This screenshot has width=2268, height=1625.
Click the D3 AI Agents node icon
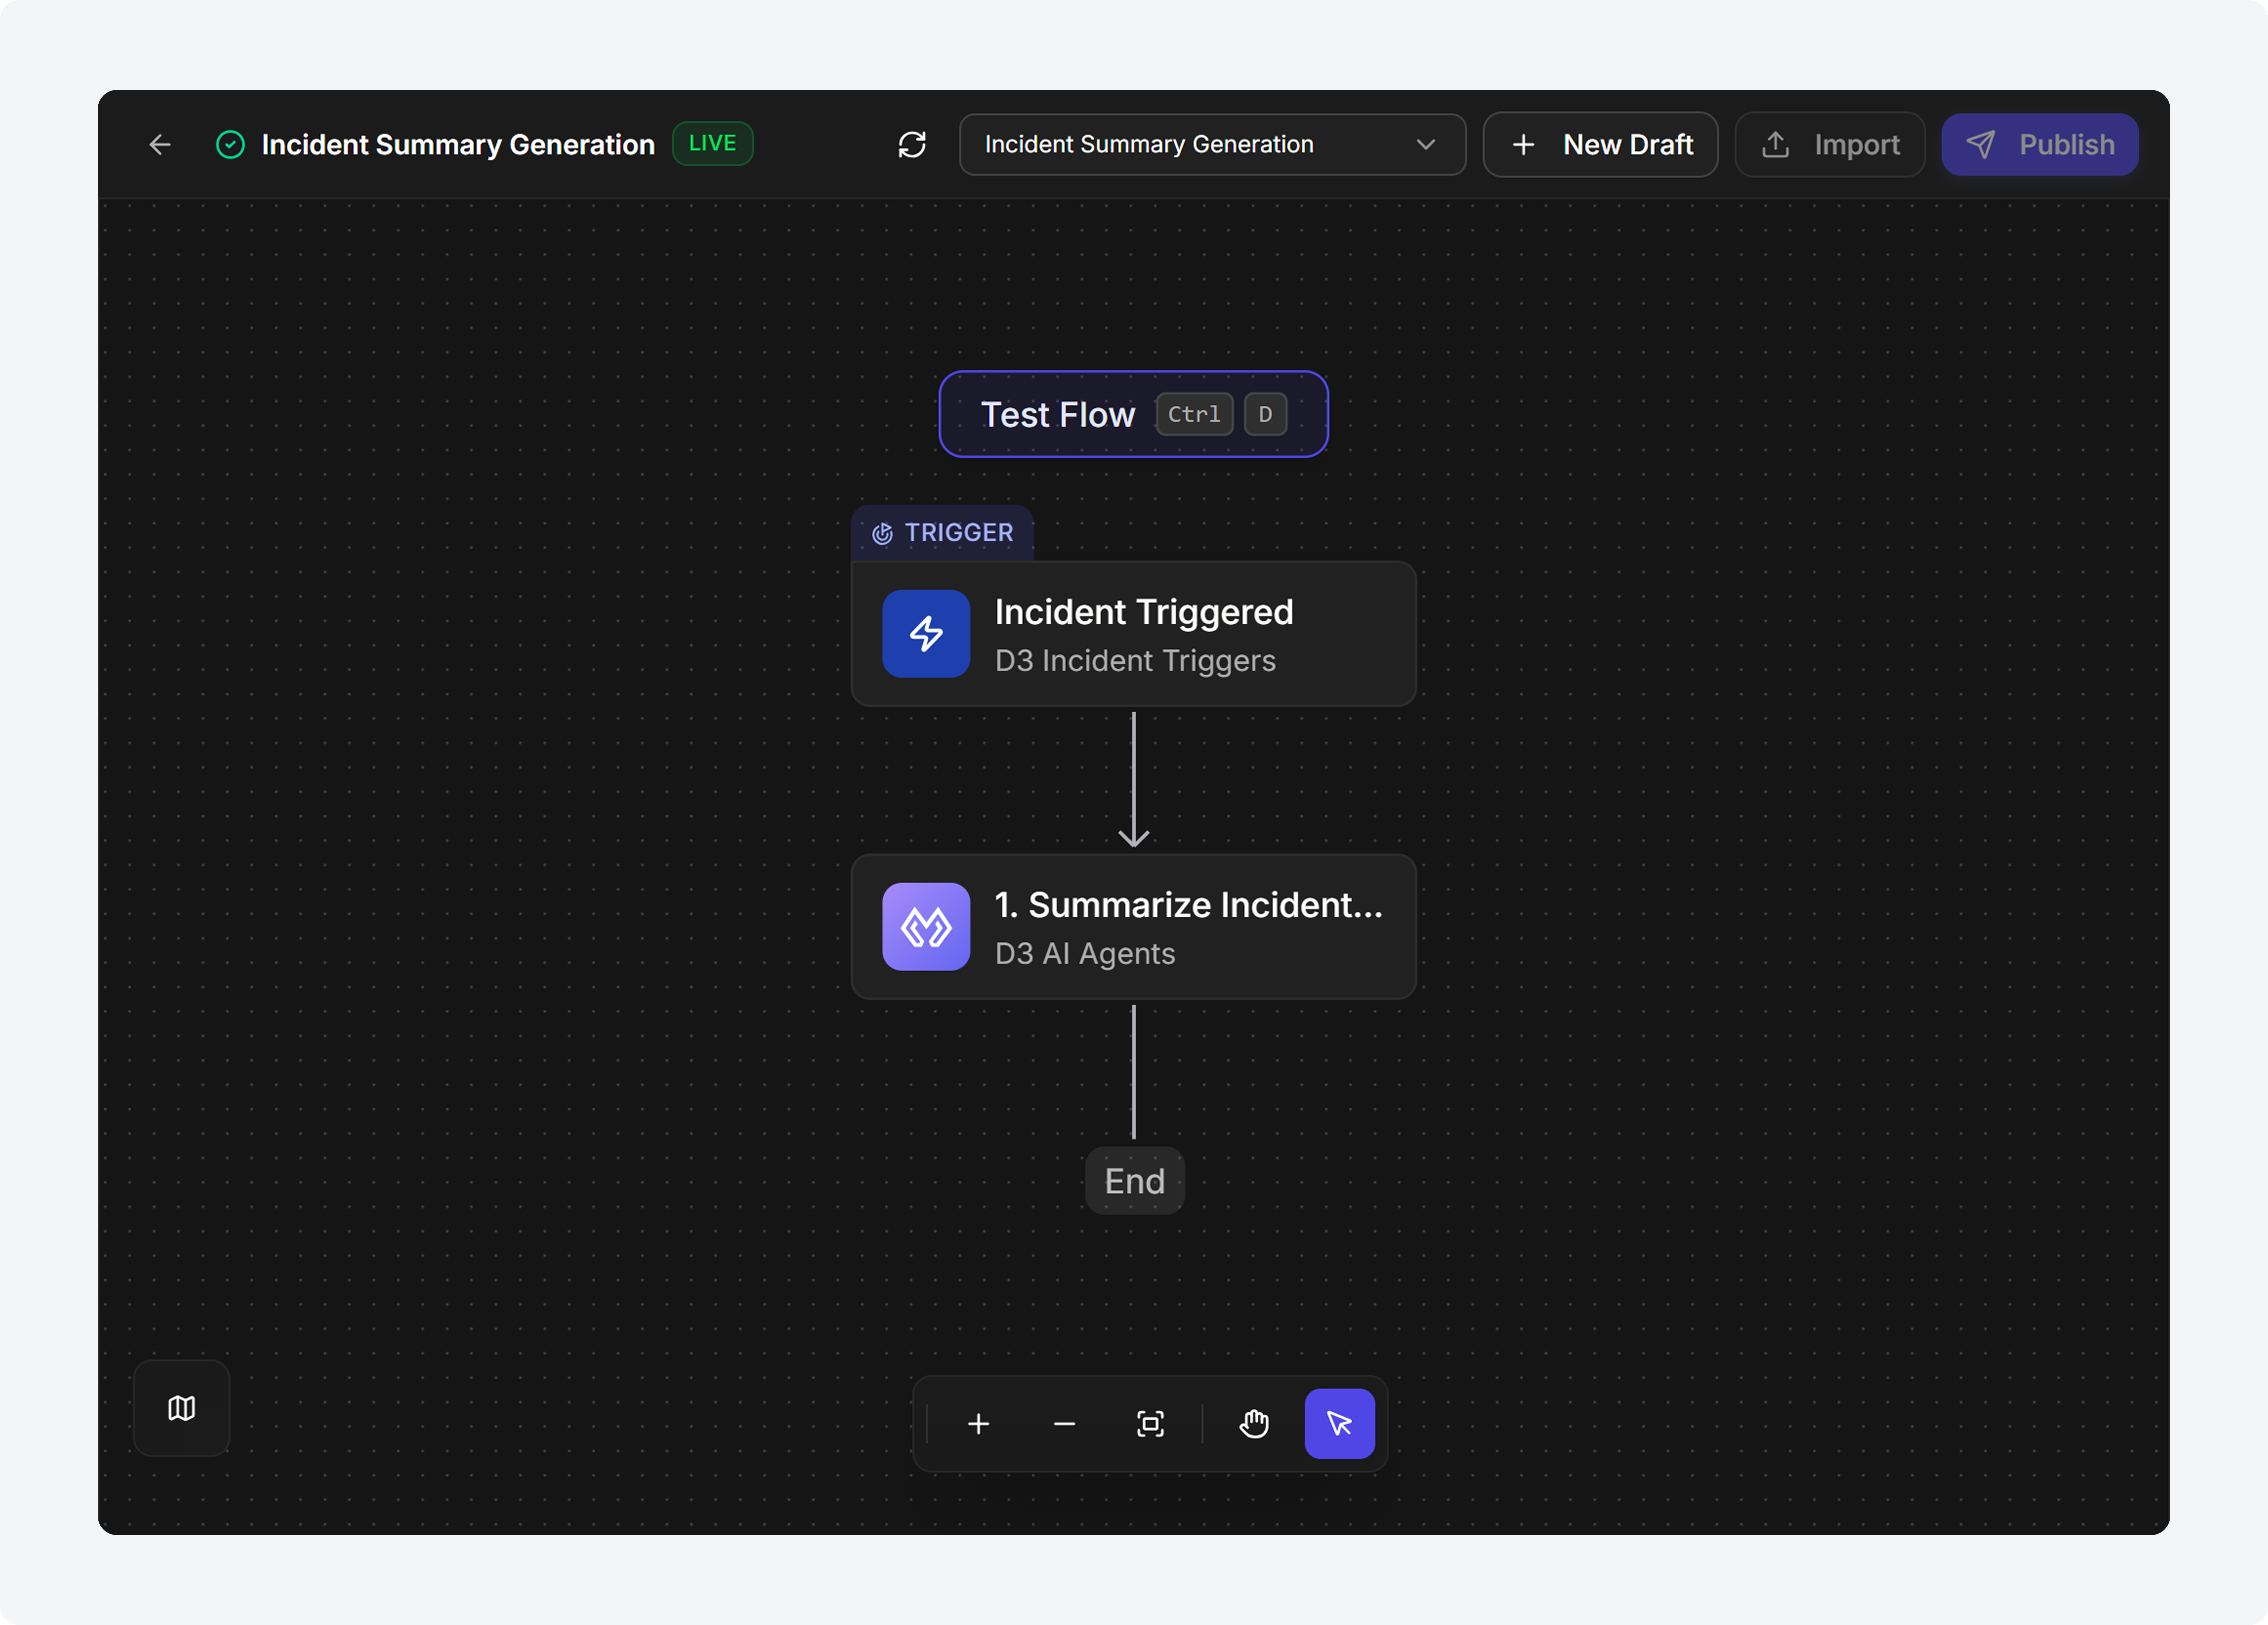click(926, 927)
